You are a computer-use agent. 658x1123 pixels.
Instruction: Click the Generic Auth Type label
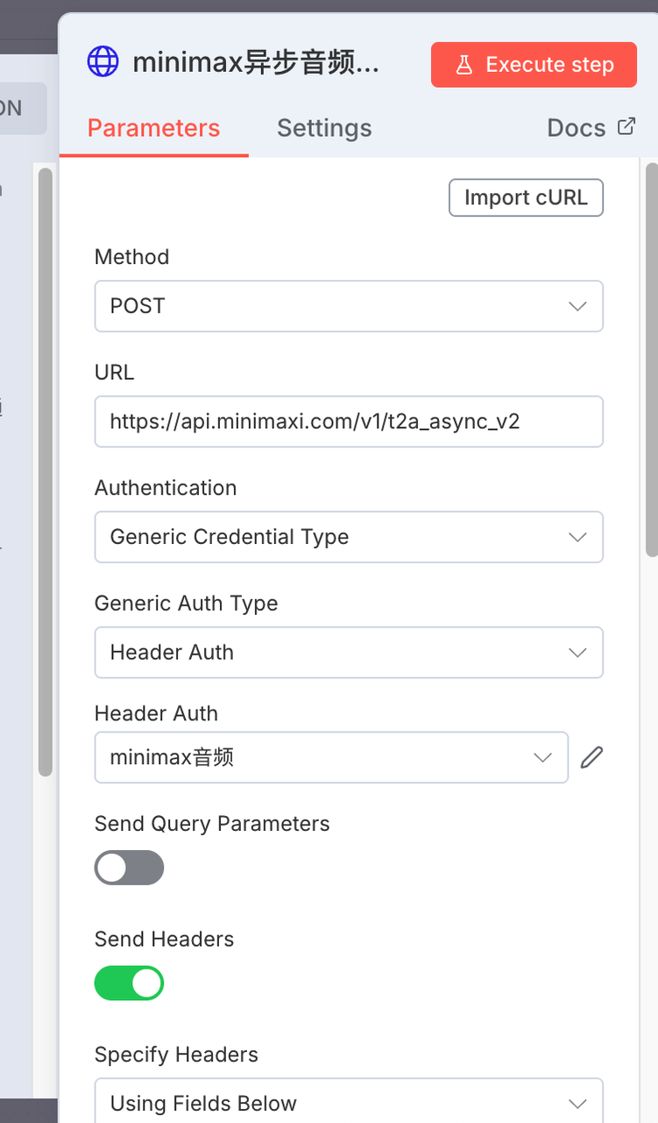pos(186,604)
